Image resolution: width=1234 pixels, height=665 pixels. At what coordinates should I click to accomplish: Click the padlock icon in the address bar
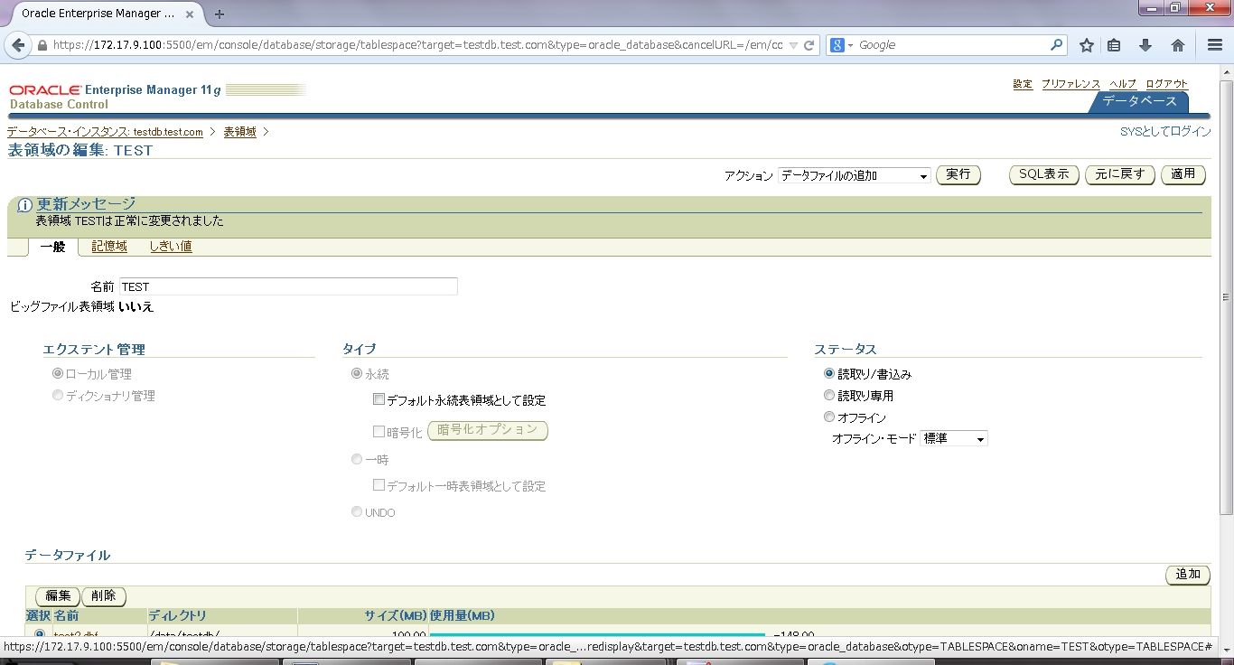point(42,45)
